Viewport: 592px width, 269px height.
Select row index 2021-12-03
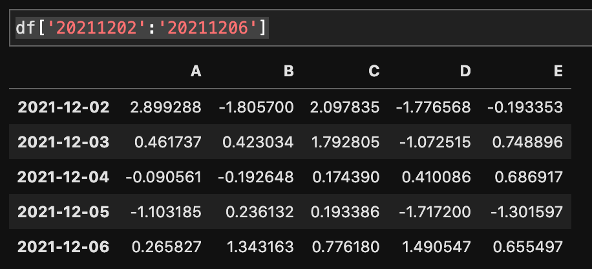(x=63, y=142)
